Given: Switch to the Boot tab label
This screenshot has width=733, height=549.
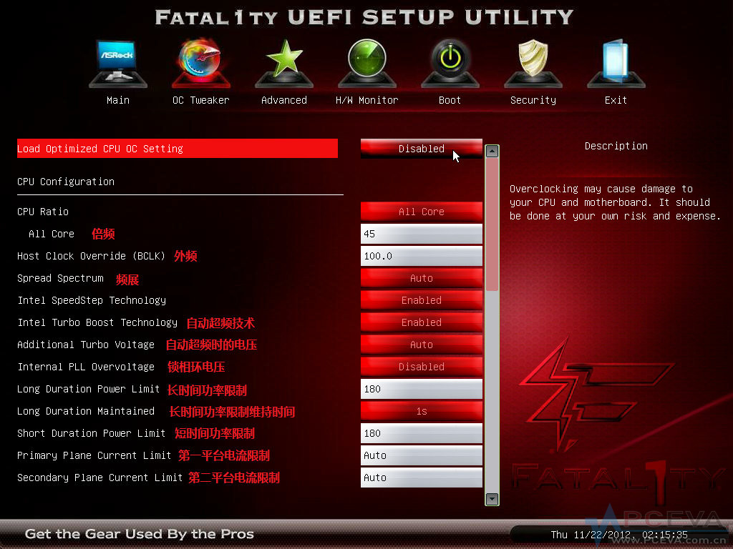Looking at the screenshot, I should 450,100.
